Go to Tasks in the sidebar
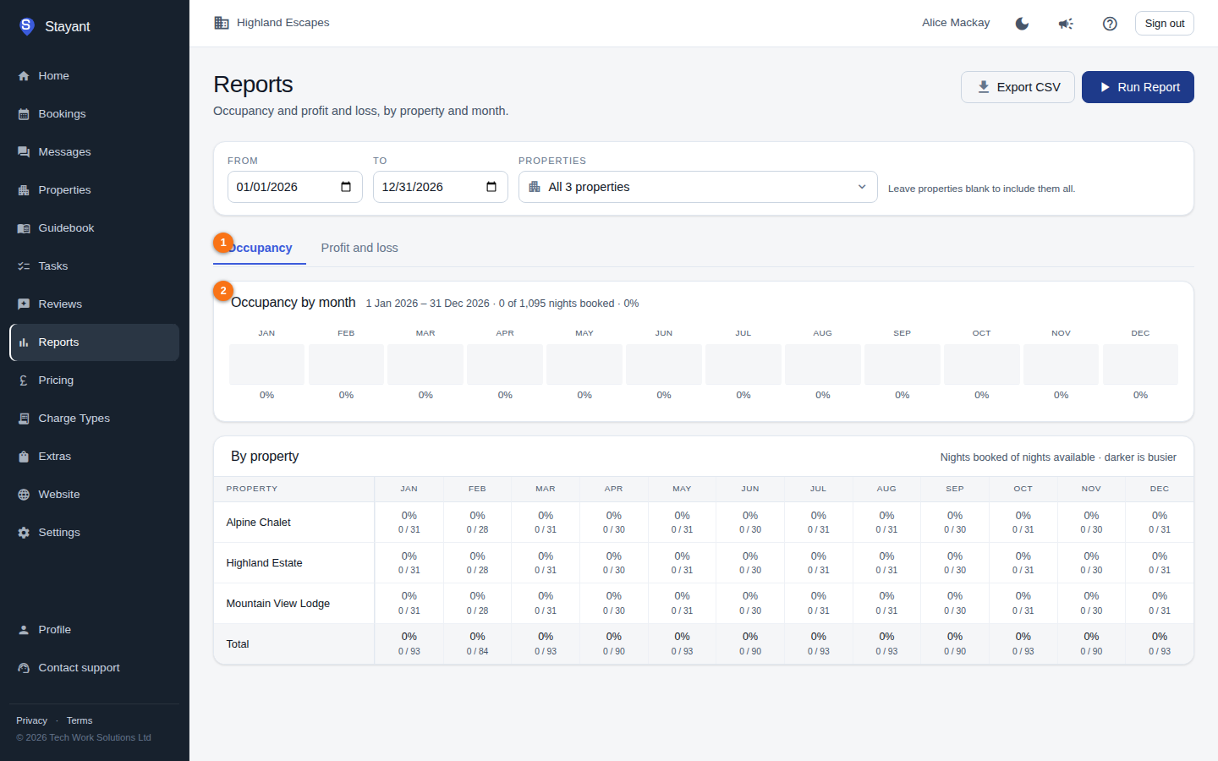1218x761 pixels. (94, 266)
